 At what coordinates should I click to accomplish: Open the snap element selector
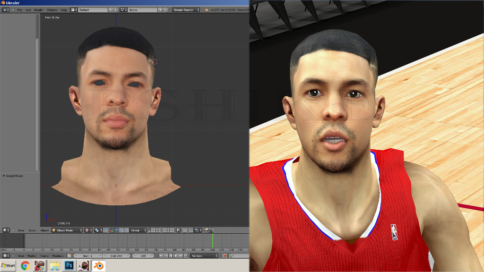click(198, 230)
